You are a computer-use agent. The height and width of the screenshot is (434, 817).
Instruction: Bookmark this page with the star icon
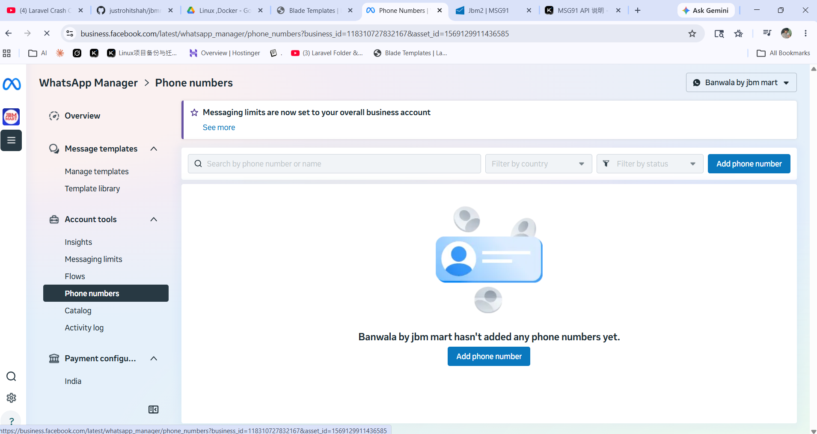pos(692,33)
